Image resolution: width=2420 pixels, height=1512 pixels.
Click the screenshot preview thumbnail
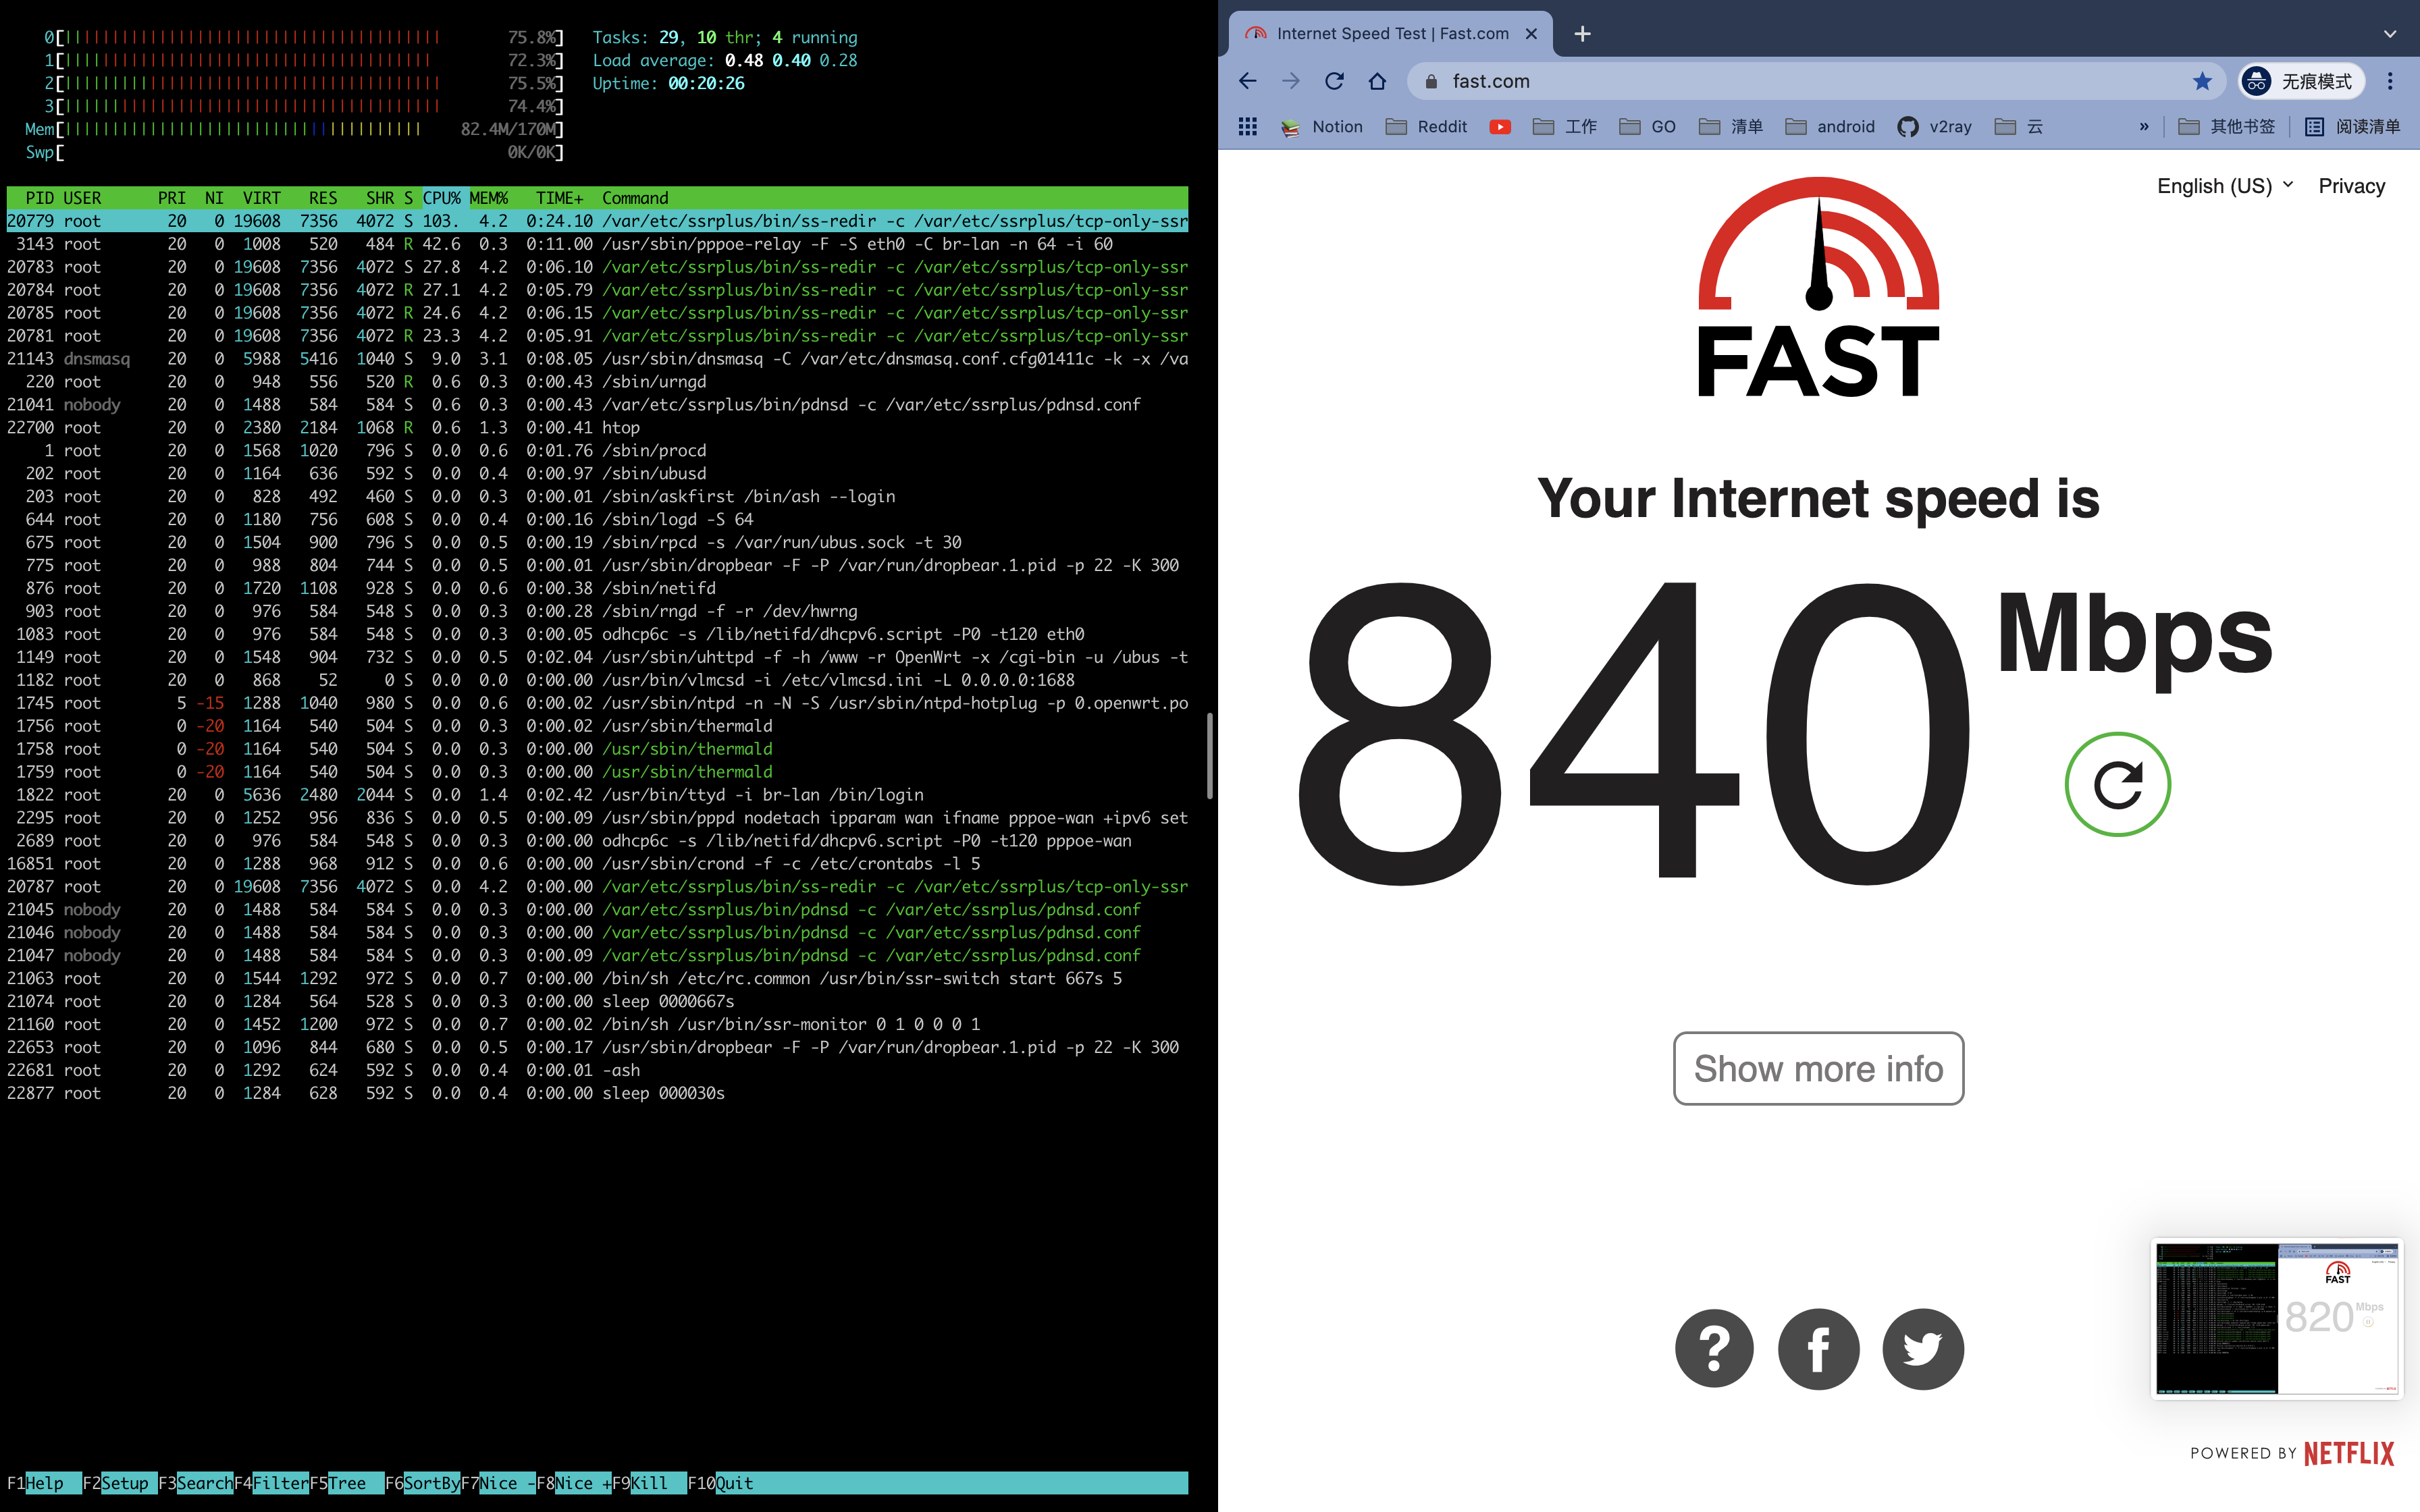pos(2276,1318)
